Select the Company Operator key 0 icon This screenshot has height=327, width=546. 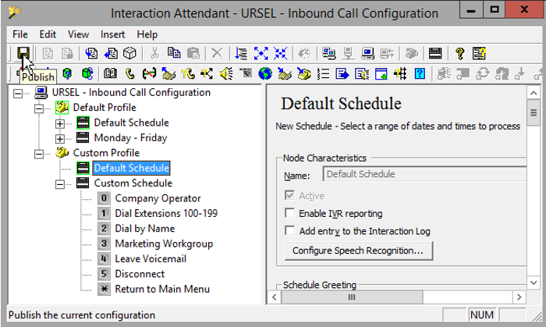tap(104, 198)
